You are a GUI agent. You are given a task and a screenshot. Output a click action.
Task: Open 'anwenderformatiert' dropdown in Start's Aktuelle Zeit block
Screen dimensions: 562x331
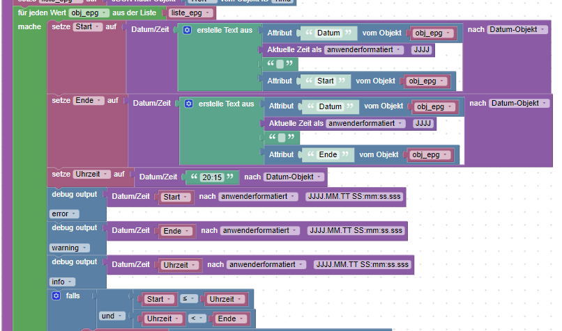[364, 49]
